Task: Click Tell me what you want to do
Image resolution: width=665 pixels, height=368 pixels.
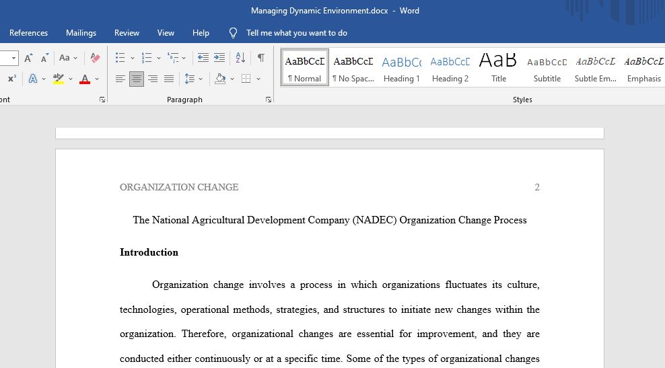Action: click(x=297, y=33)
